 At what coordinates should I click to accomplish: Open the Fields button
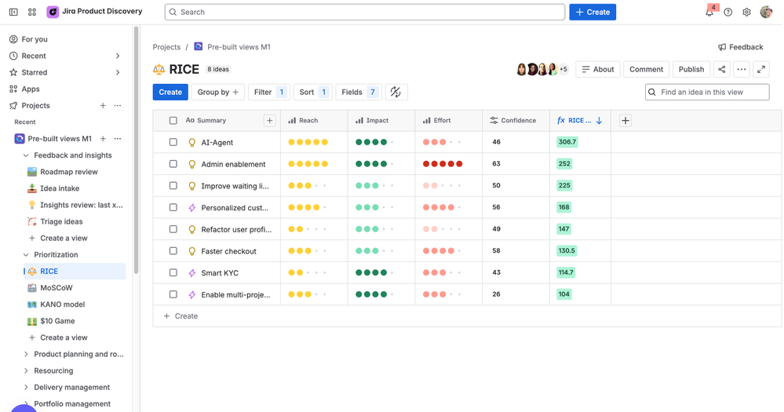point(359,92)
